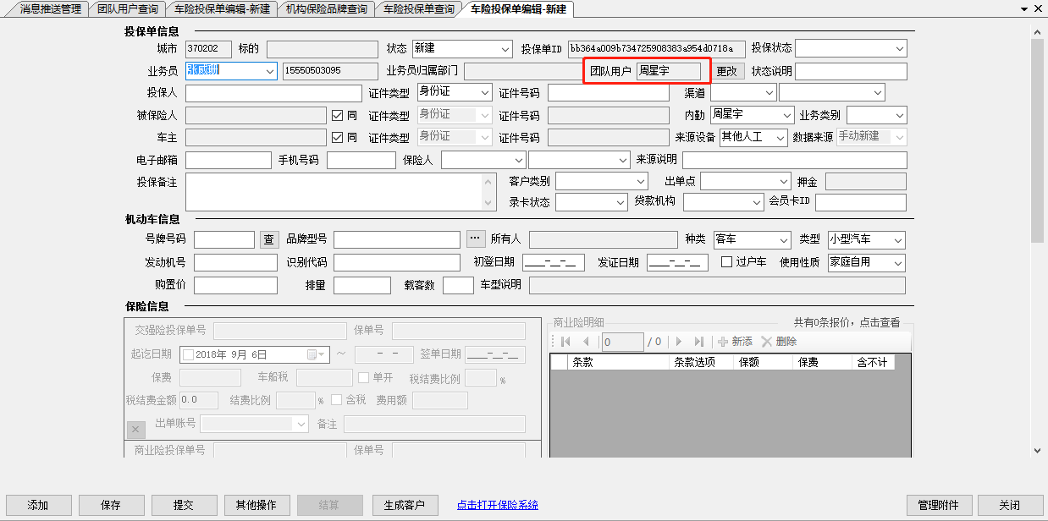
Task: Expand the 贷款机构 dropdown
Action: point(755,203)
